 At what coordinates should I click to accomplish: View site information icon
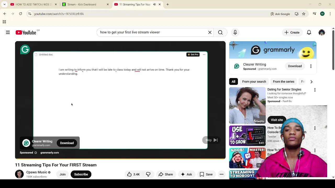click(30, 14)
